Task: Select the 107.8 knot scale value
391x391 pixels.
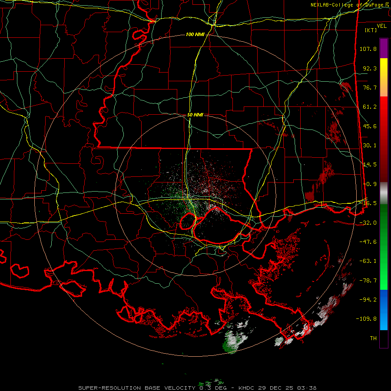Action: [x=368, y=49]
